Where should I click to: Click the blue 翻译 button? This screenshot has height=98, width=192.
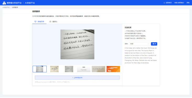coord(154,44)
